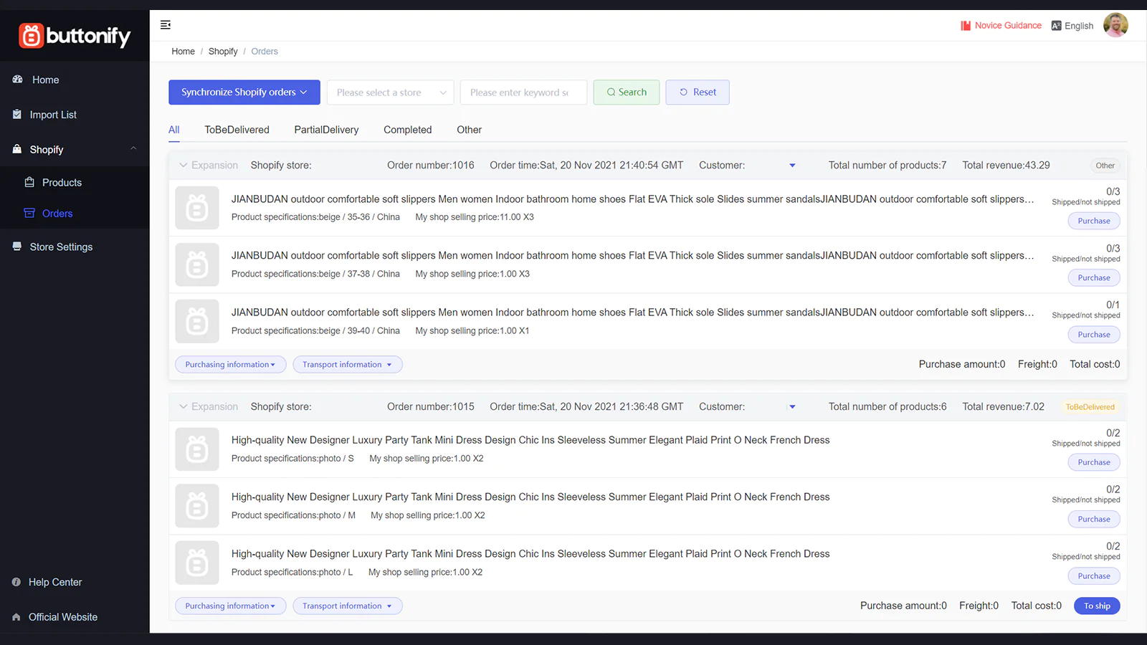Switch to the Other tab
This screenshot has height=645, width=1147.
click(470, 130)
